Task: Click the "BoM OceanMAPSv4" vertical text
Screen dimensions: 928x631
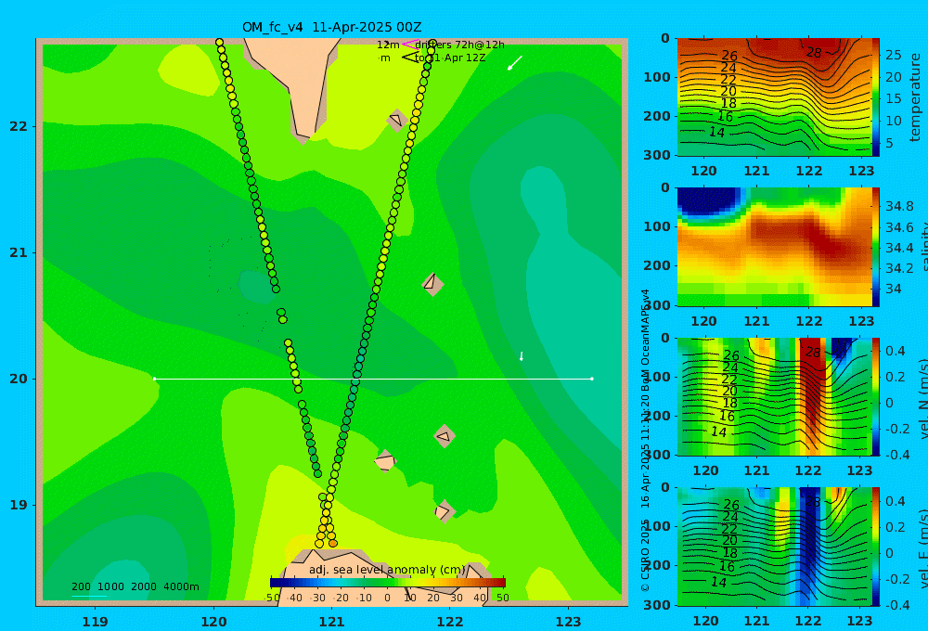Action: click(x=645, y=341)
